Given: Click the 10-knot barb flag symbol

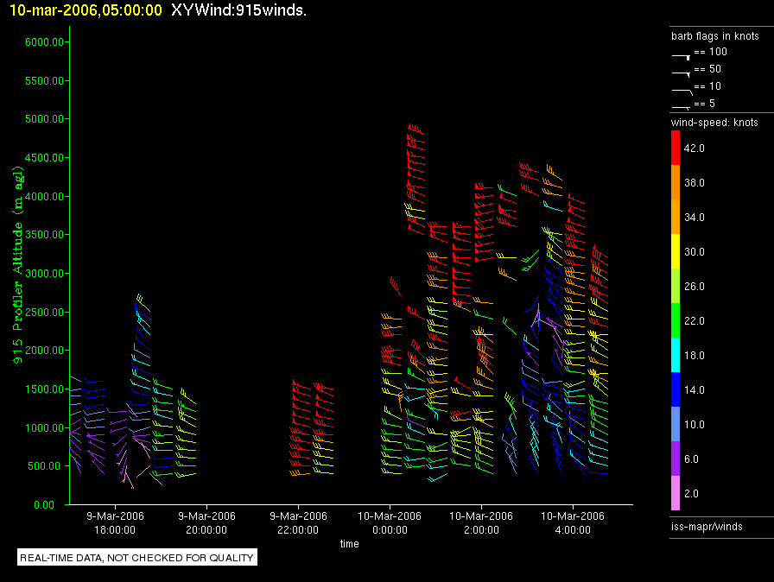Looking at the screenshot, I should (x=681, y=90).
